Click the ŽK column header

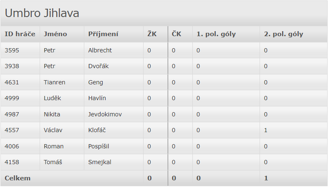pos(152,34)
